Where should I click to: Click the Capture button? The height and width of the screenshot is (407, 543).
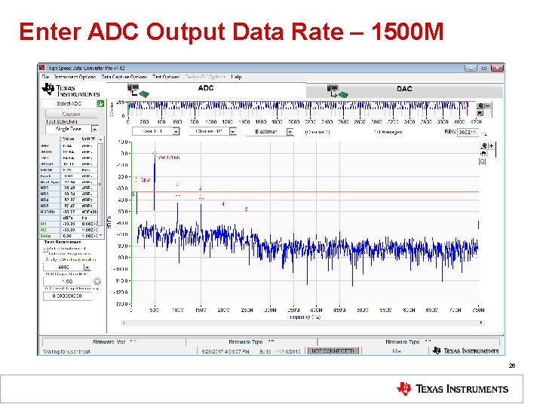click(71, 114)
